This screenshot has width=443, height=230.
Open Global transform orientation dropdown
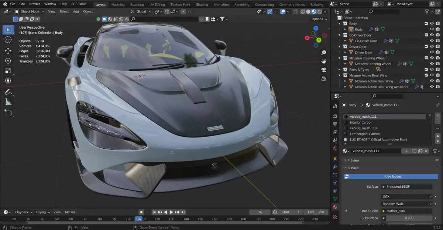(x=141, y=11)
